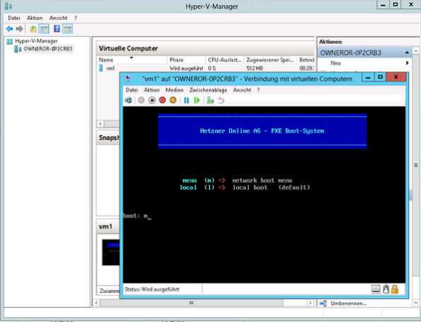
Task: Sort by Zugewiesener Spei... column header
Action: click(x=270, y=60)
